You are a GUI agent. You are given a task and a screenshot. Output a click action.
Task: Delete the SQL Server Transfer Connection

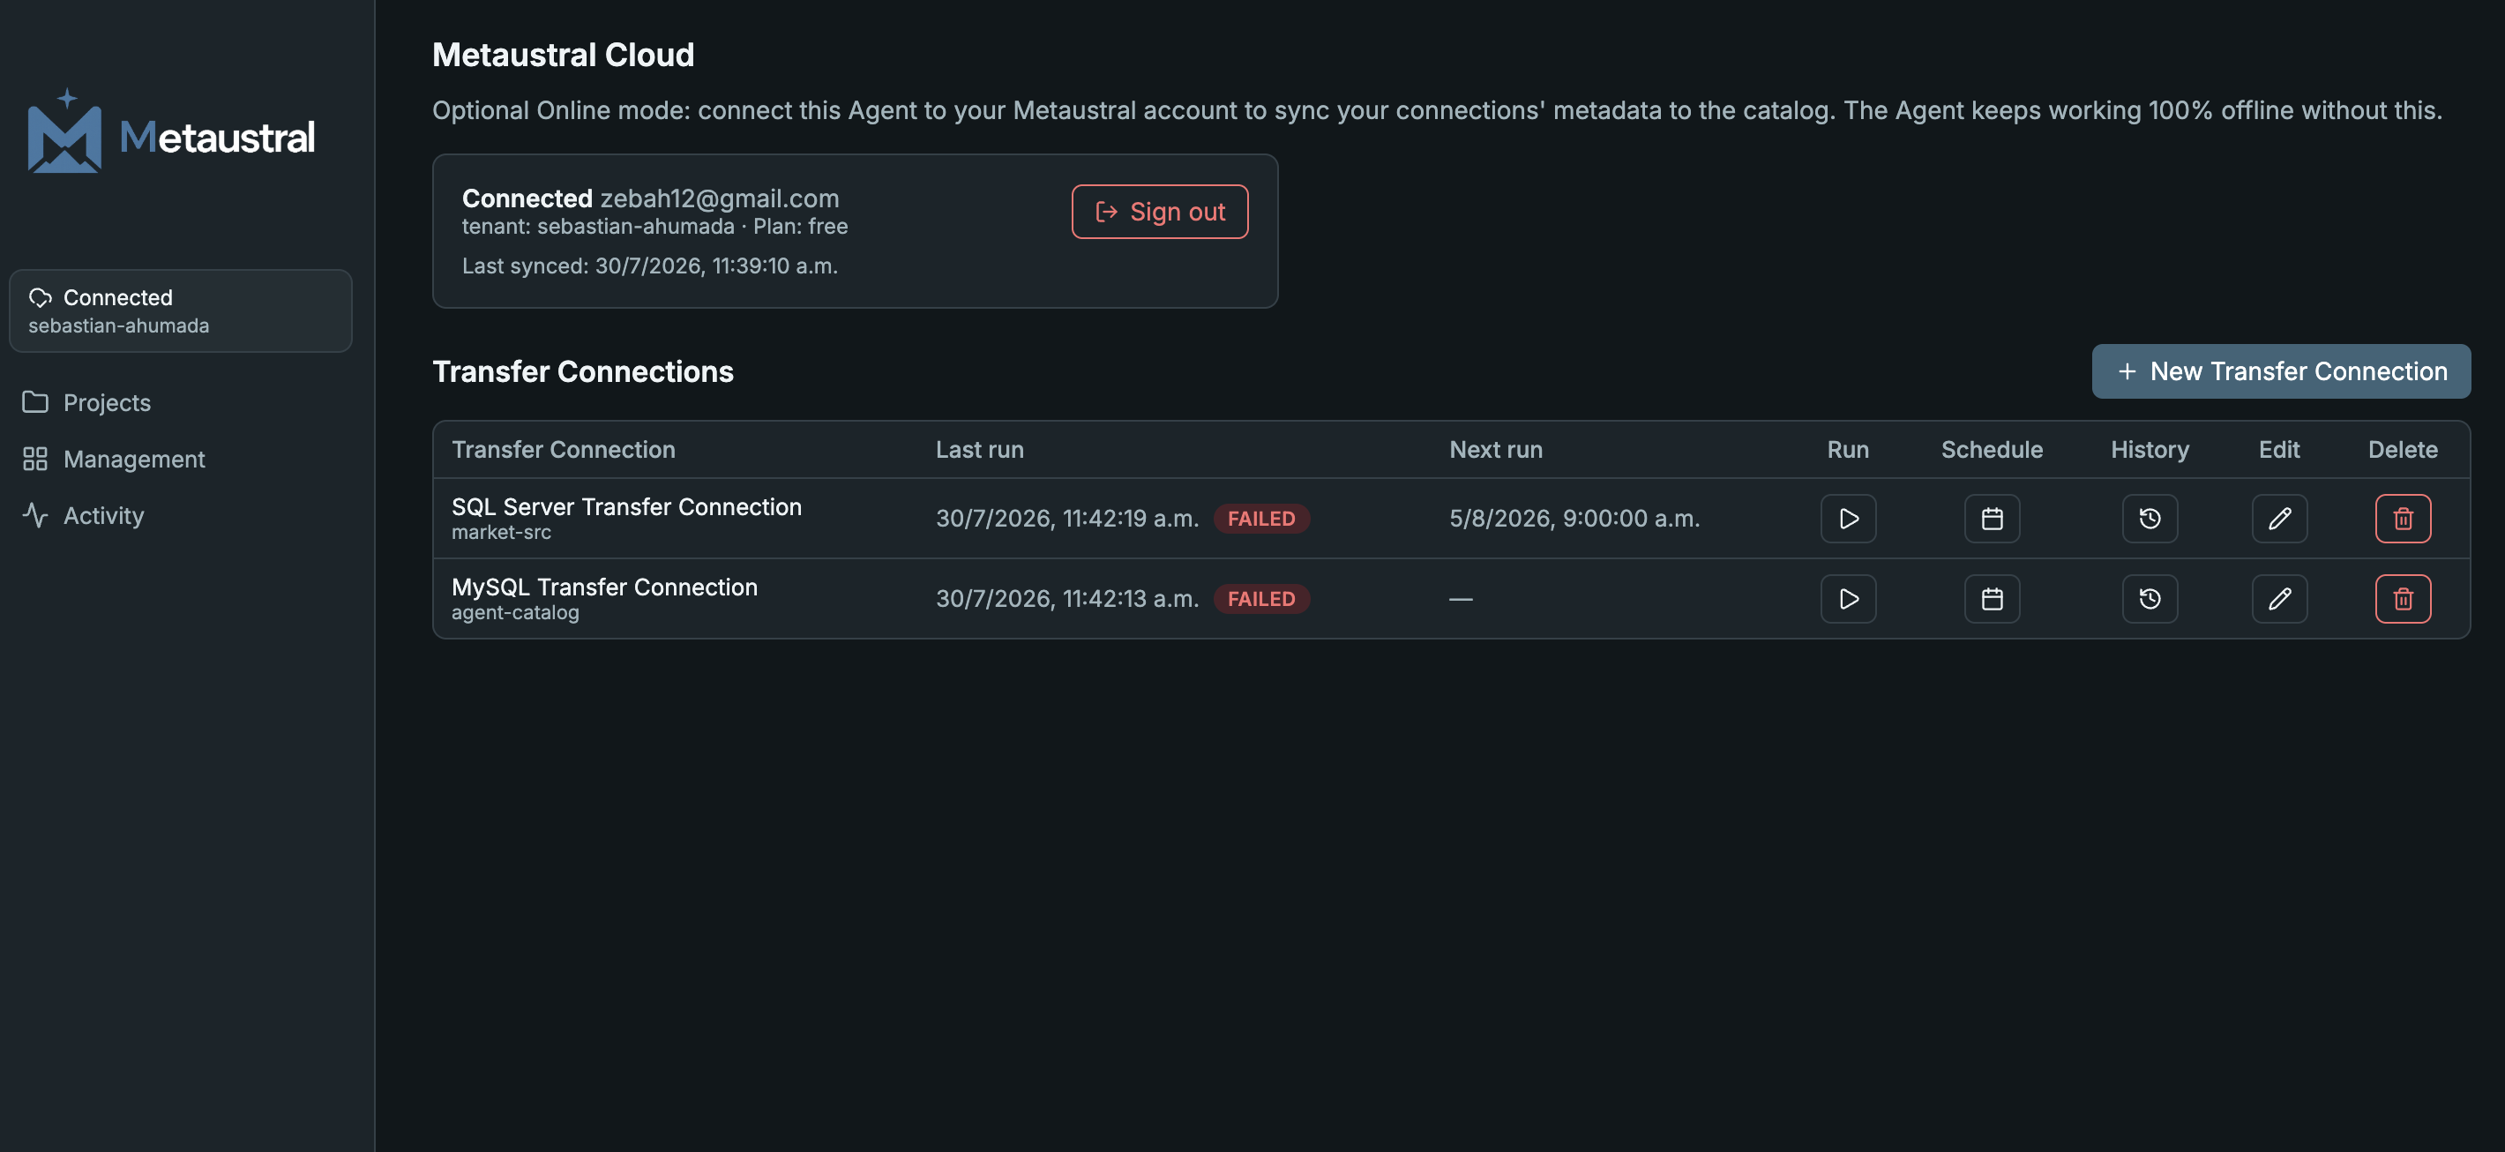(2403, 518)
